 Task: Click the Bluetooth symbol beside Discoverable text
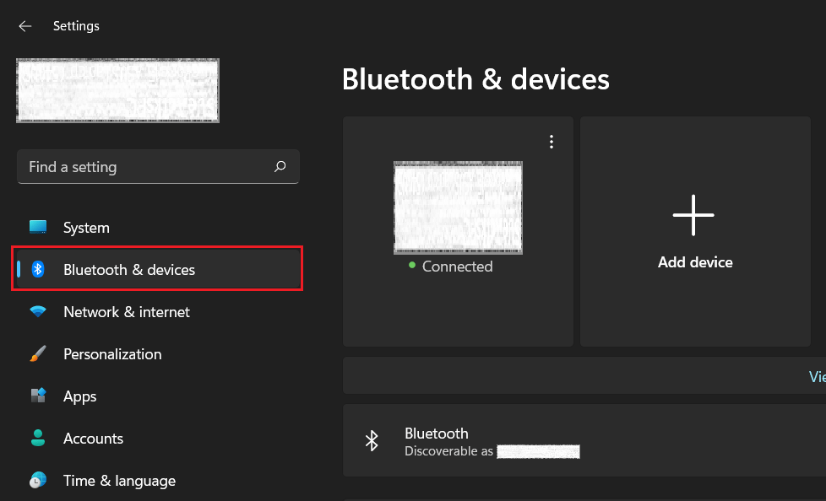tap(372, 440)
